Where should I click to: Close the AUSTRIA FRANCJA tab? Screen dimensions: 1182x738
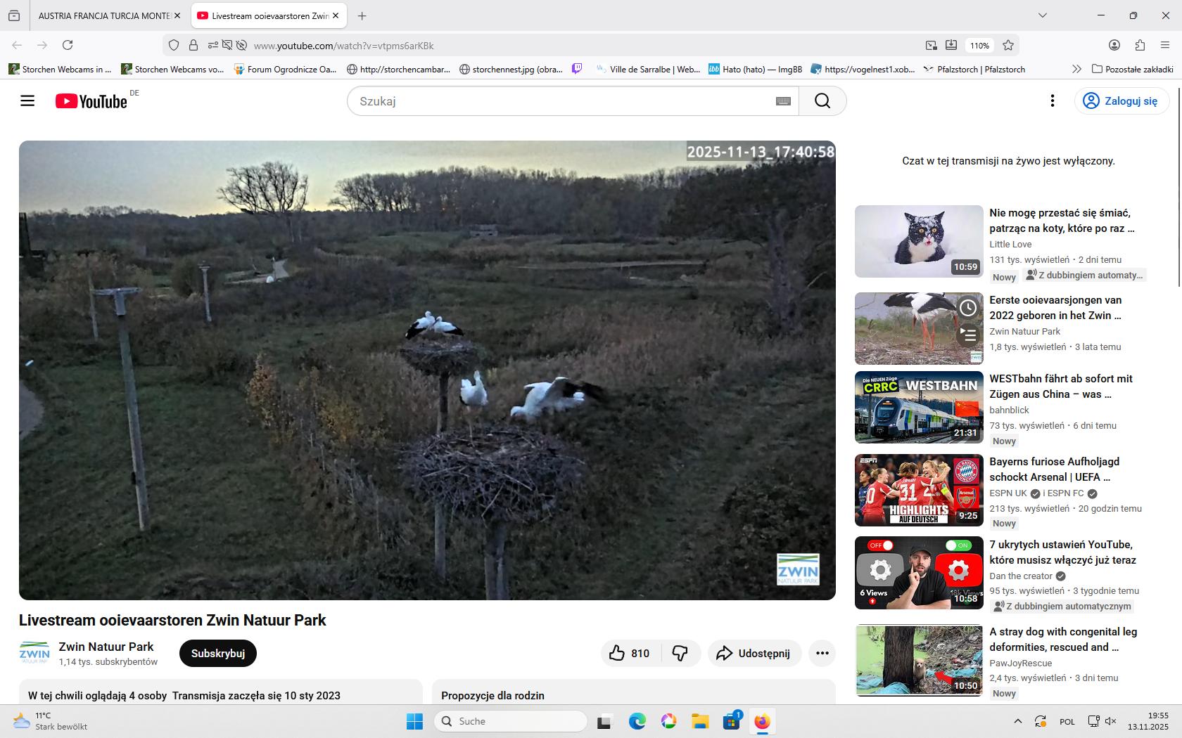tap(177, 15)
